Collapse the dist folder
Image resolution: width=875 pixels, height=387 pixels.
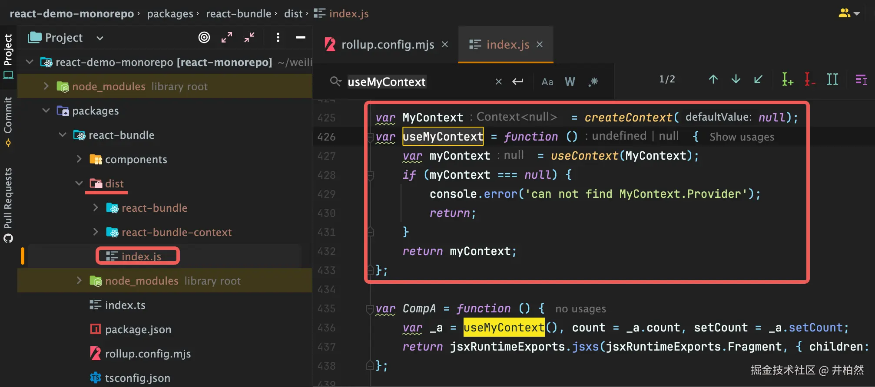(x=79, y=184)
